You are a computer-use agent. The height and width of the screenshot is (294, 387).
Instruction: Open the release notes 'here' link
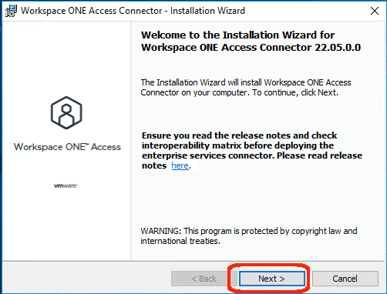point(180,165)
